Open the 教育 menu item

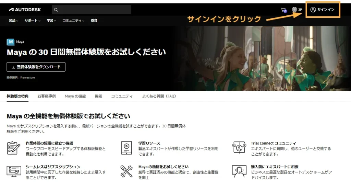94,20
